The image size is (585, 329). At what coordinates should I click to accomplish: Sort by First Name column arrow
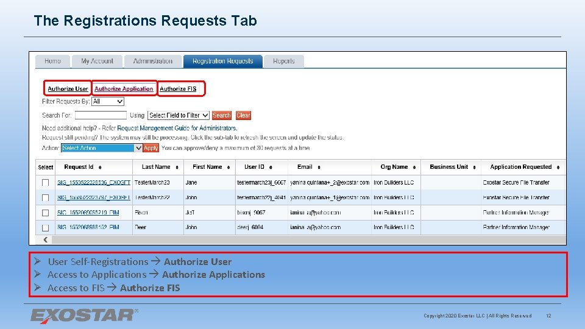point(229,168)
